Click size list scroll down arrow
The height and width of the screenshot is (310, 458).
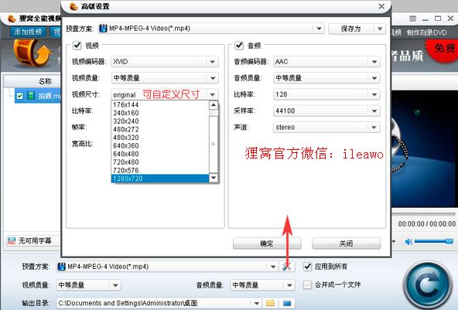[x=214, y=178]
